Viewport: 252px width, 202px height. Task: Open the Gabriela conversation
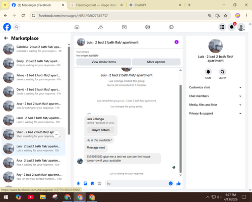click(34, 49)
